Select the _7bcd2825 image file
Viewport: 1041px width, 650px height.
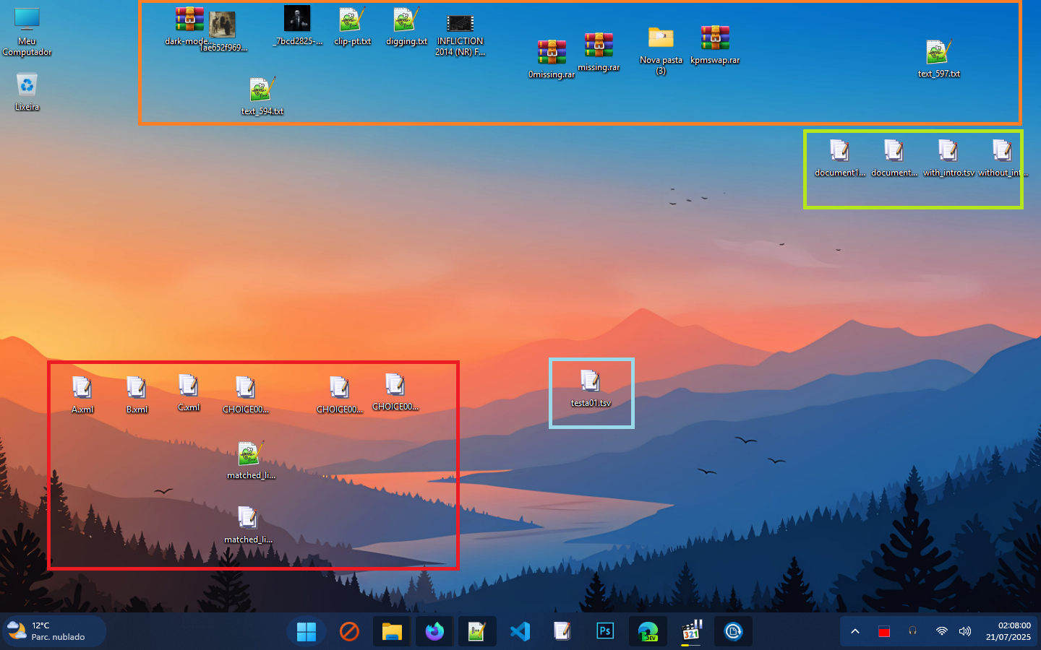coord(297,26)
